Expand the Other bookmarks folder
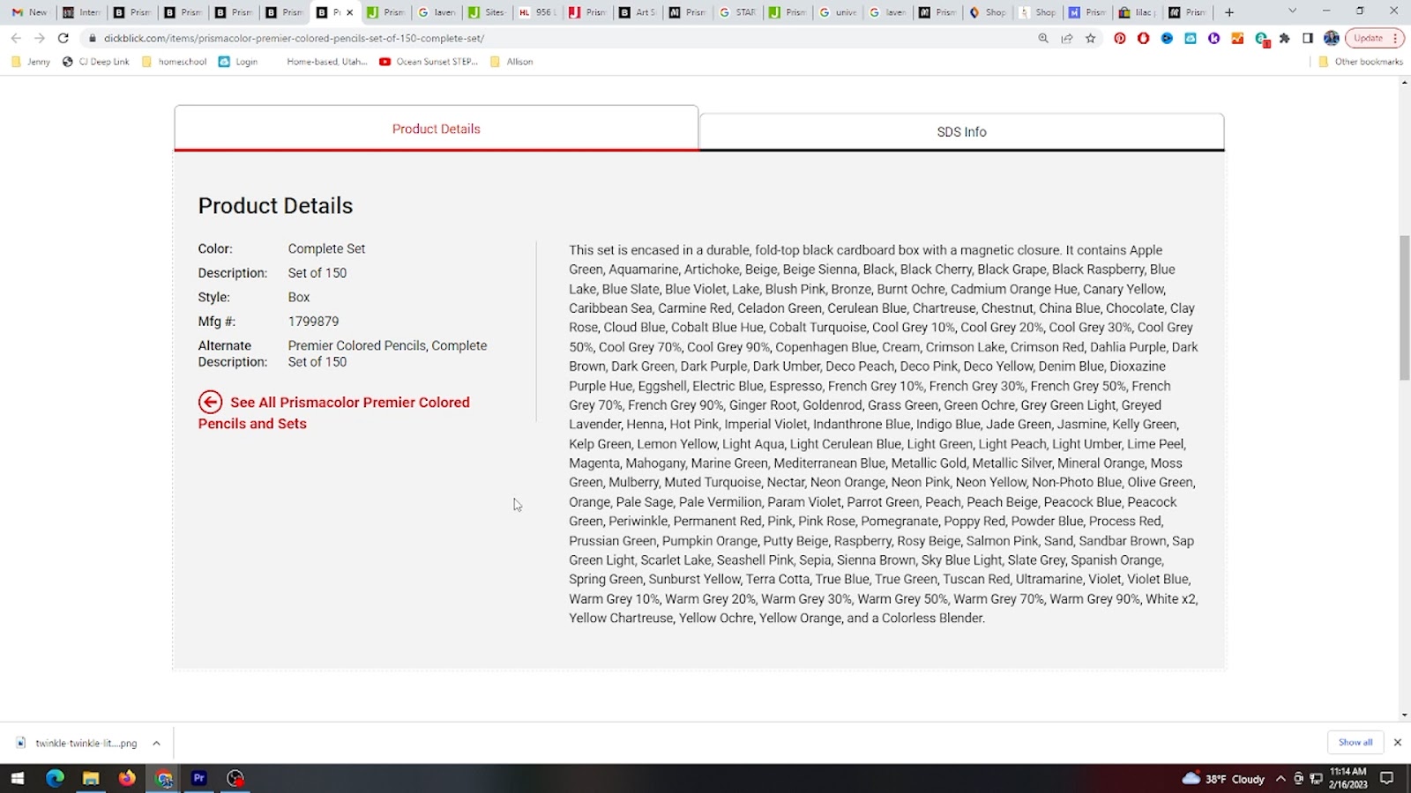This screenshot has height=793, width=1411. pyautogui.click(x=1360, y=62)
